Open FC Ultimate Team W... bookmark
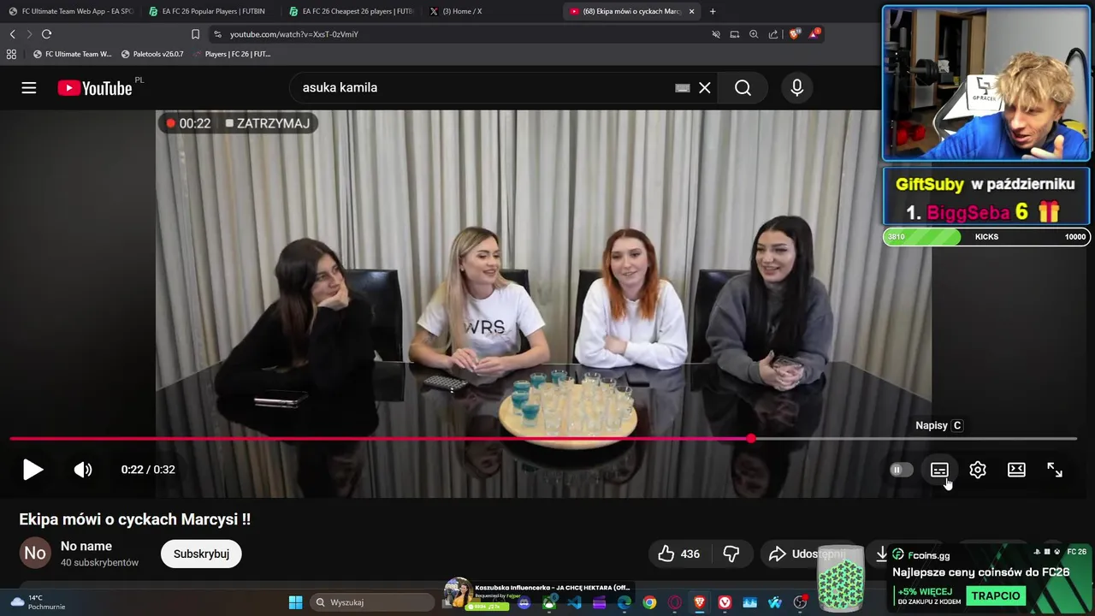This screenshot has width=1095, height=616. pos(73,54)
